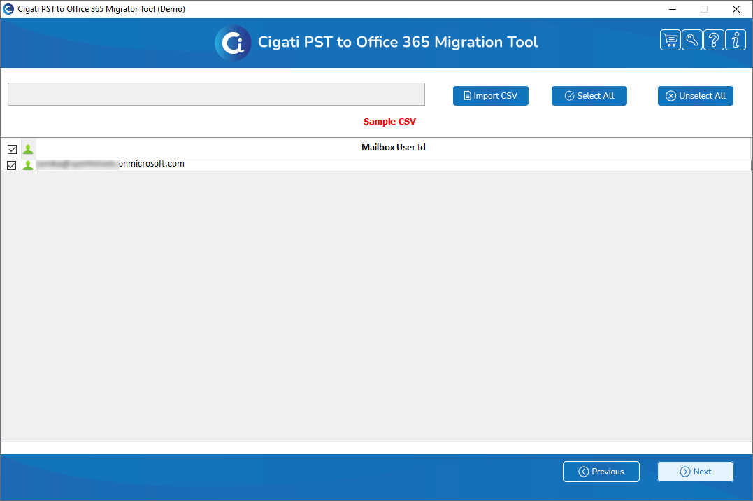Image resolution: width=753 pixels, height=501 pixels.
Task: Select the onmicrosoft.com mailbox row
Action: click(376, 165)
